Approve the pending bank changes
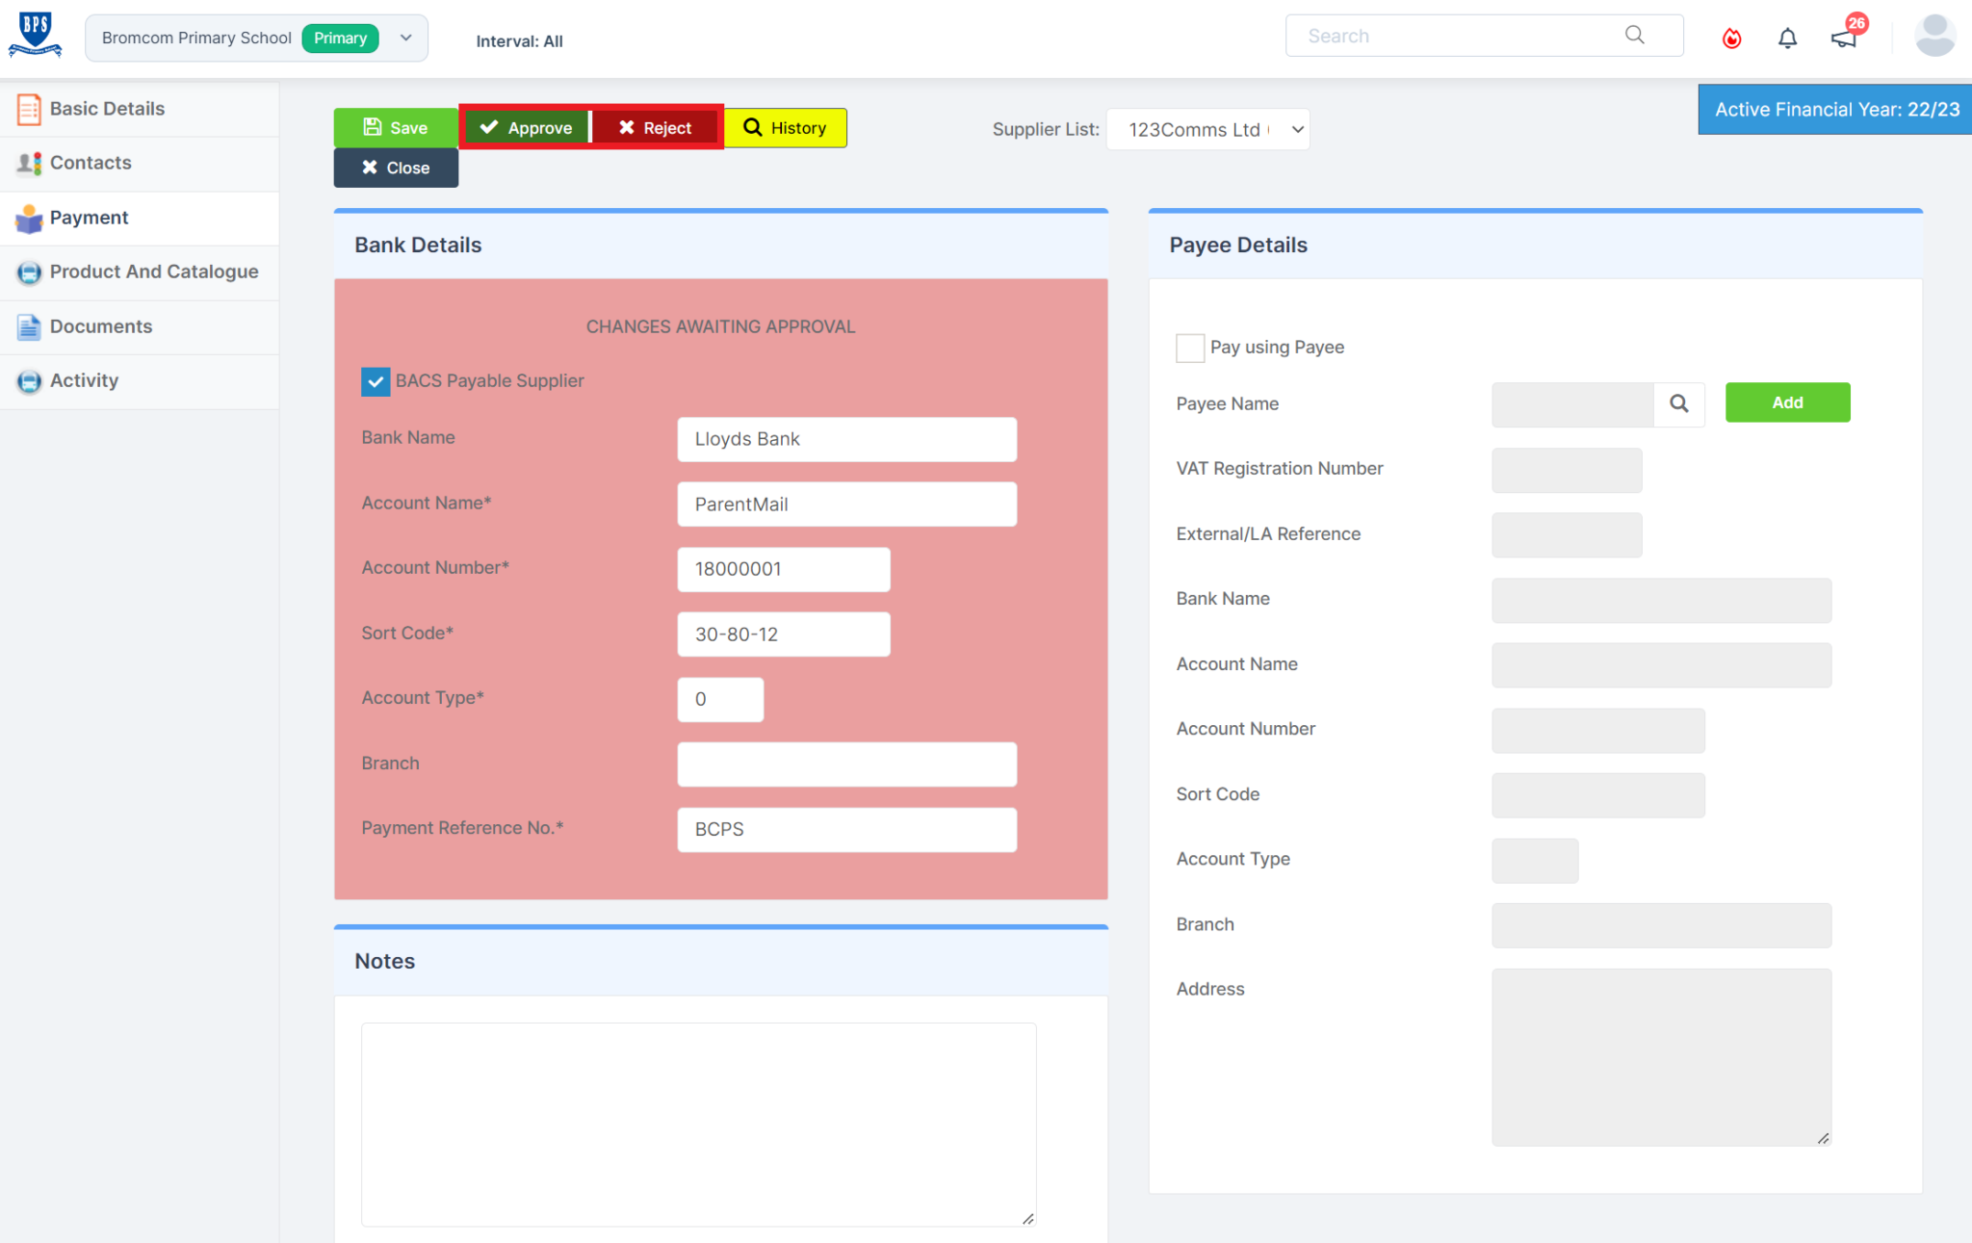 pos(526,128)
